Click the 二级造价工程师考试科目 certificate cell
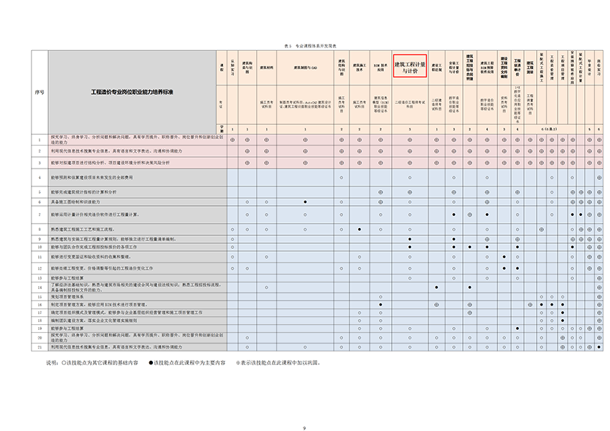610x431 pixels. click(x=410, y=104)
